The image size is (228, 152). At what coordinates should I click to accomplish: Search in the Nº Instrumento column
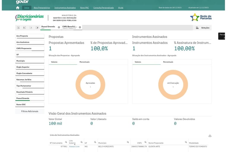coord(66,142)
